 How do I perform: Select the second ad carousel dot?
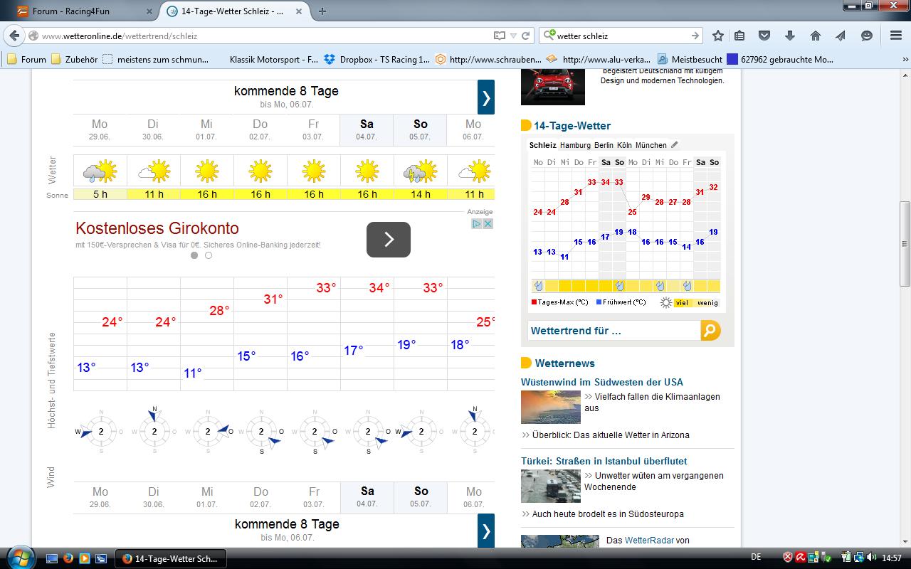pyautogui.click(x=209, y=255)
